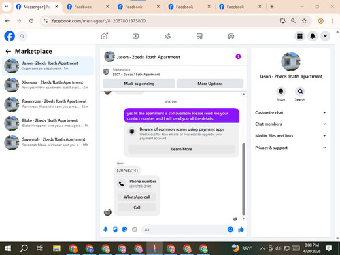Viewport: 340px width, 255px height.
Task: Open the purple conversation info icon
Action: [x=238, y=56]
